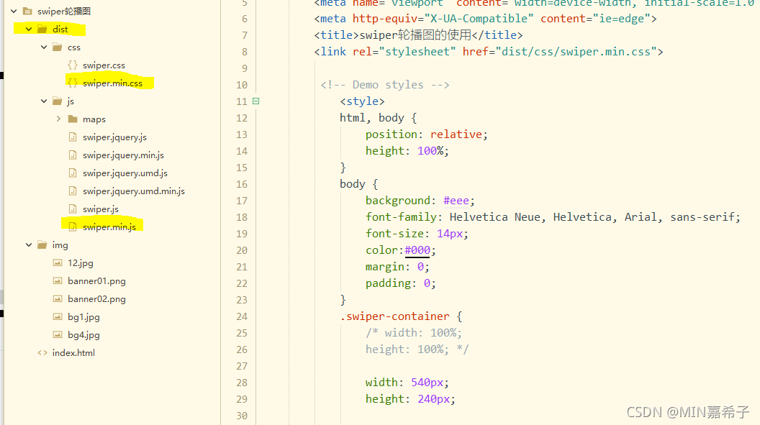Select the dist folder label
760x425 pixels.
click(60, 29)
